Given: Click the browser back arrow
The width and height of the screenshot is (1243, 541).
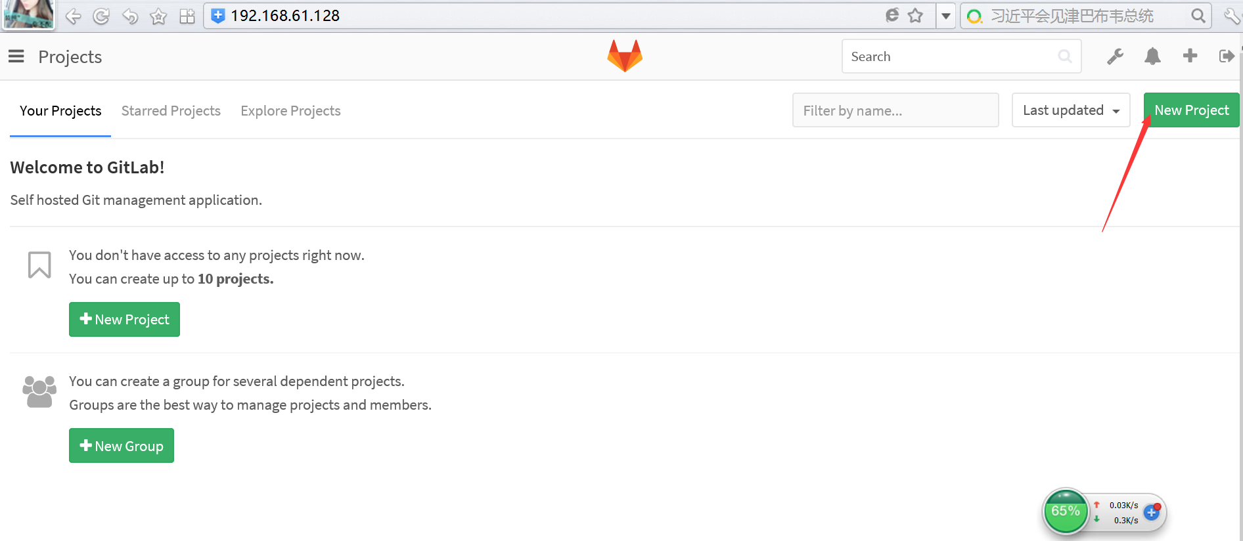Looking at the screenshot, I should tap(73, 16).
